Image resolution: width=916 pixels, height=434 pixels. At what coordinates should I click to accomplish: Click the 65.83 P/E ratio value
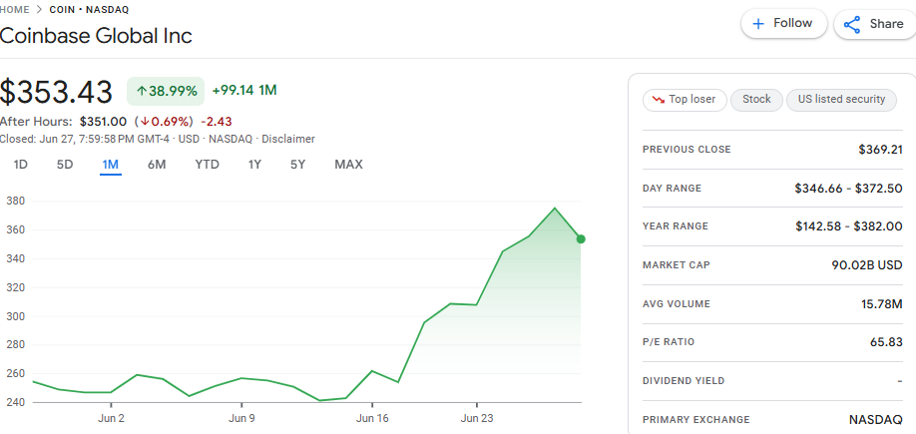point(886,341)
